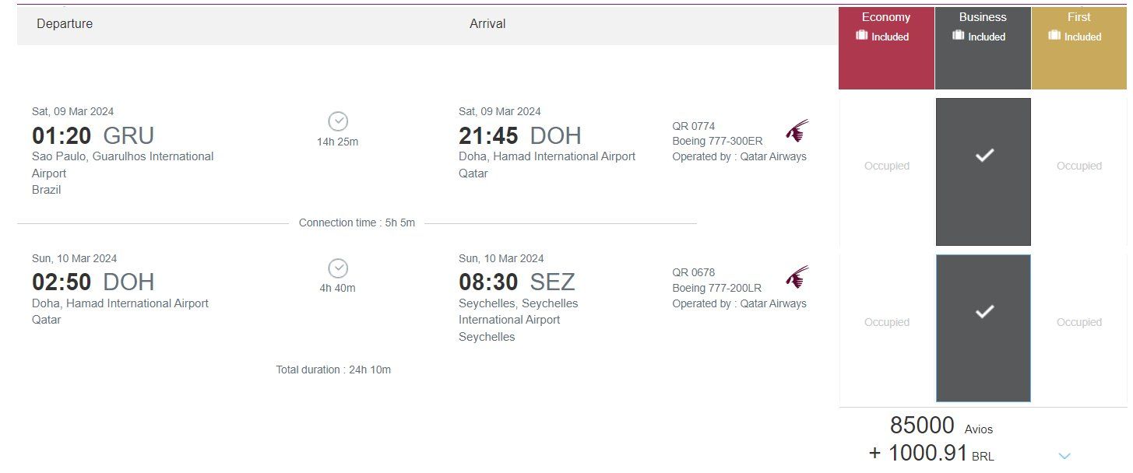This screenshot has width=1133, height=473.
Task: Expand fare details chevron next to BRL
Action: (1064, 456)
